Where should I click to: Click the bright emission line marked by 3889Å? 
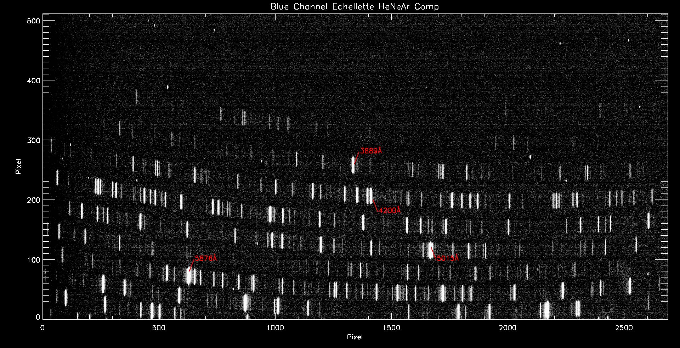tap(353, 165)
